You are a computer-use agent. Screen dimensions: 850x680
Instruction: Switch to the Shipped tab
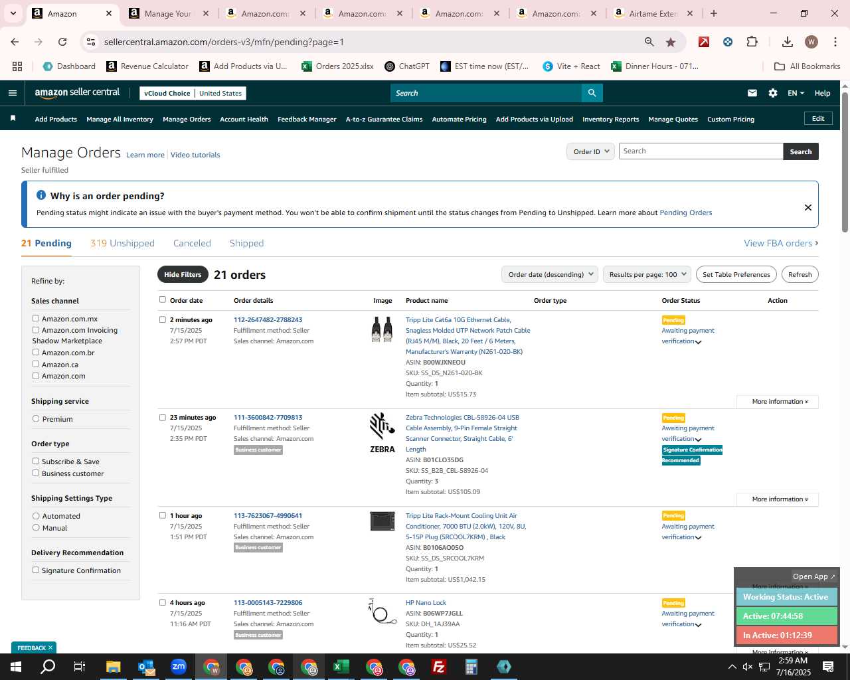[x=246, y=243]
